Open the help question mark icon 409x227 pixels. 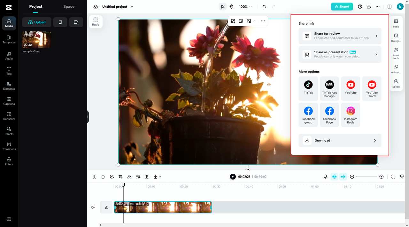coord(360,7)
